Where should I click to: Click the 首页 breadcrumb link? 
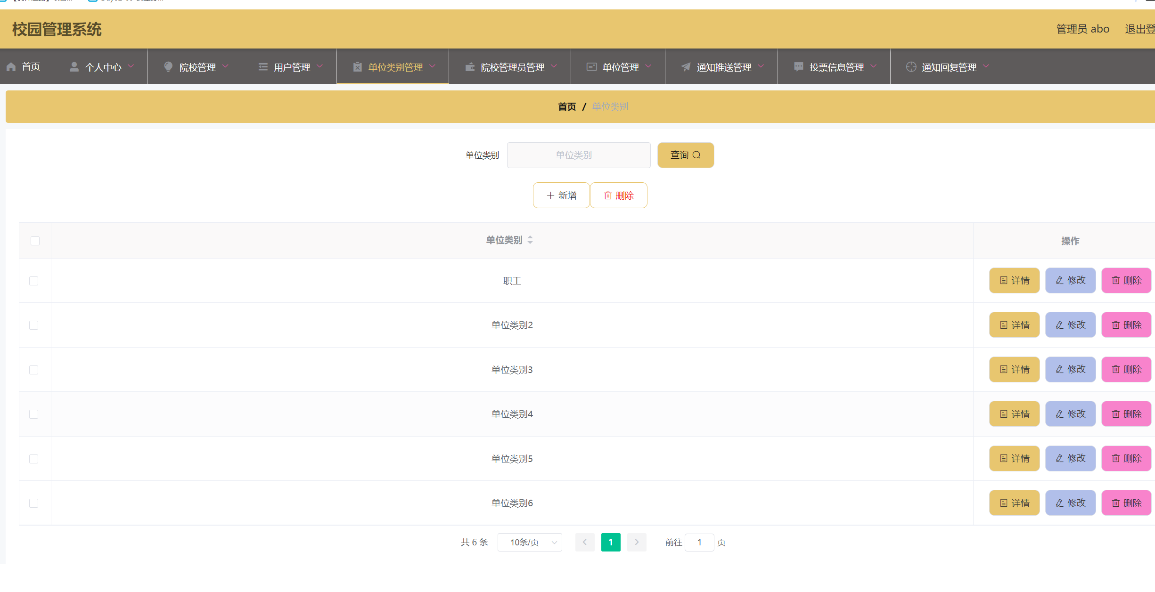click(567, 106)
